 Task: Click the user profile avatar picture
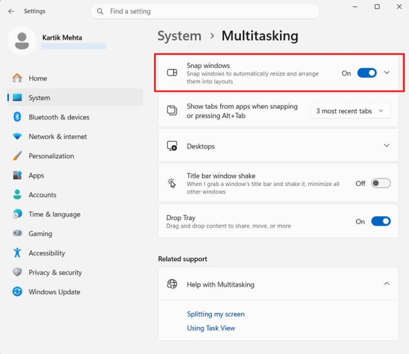pyautogui.click(x=22, y=41)
